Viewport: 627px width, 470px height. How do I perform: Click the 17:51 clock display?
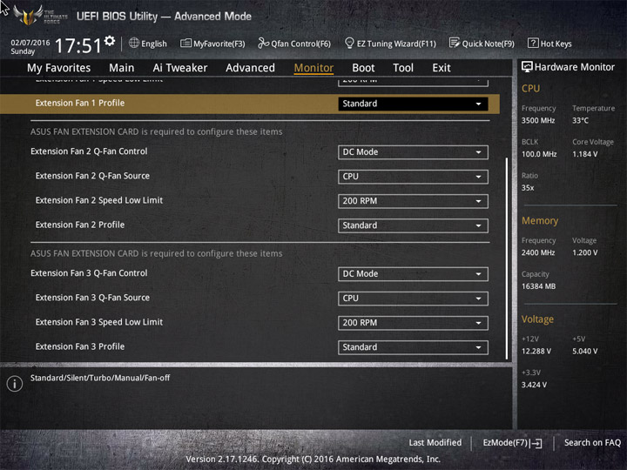(78, 45)
